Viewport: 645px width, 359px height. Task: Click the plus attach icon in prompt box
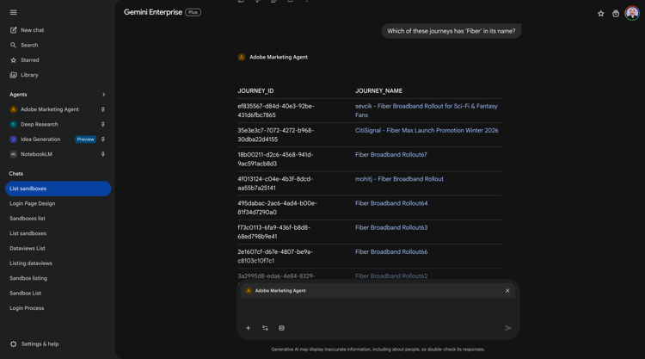click(x=249, y=328)
